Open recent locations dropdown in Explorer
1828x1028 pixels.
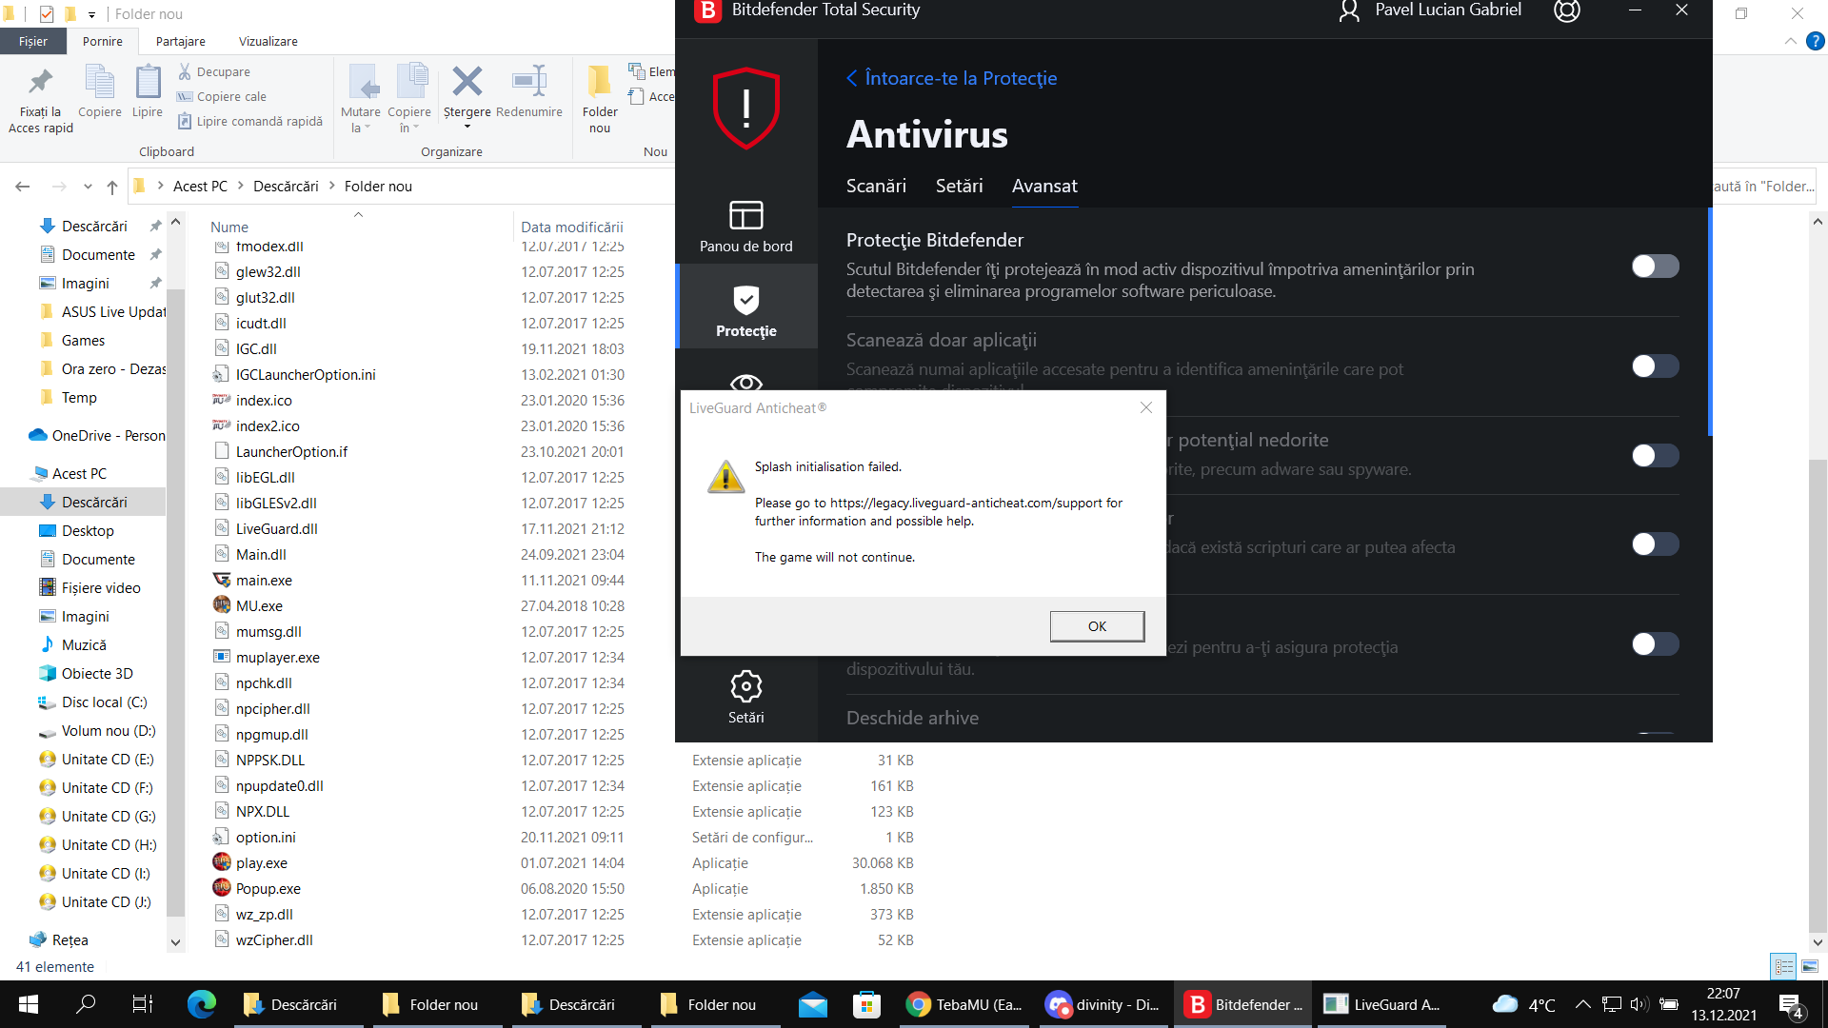click(x=88, y=187)
